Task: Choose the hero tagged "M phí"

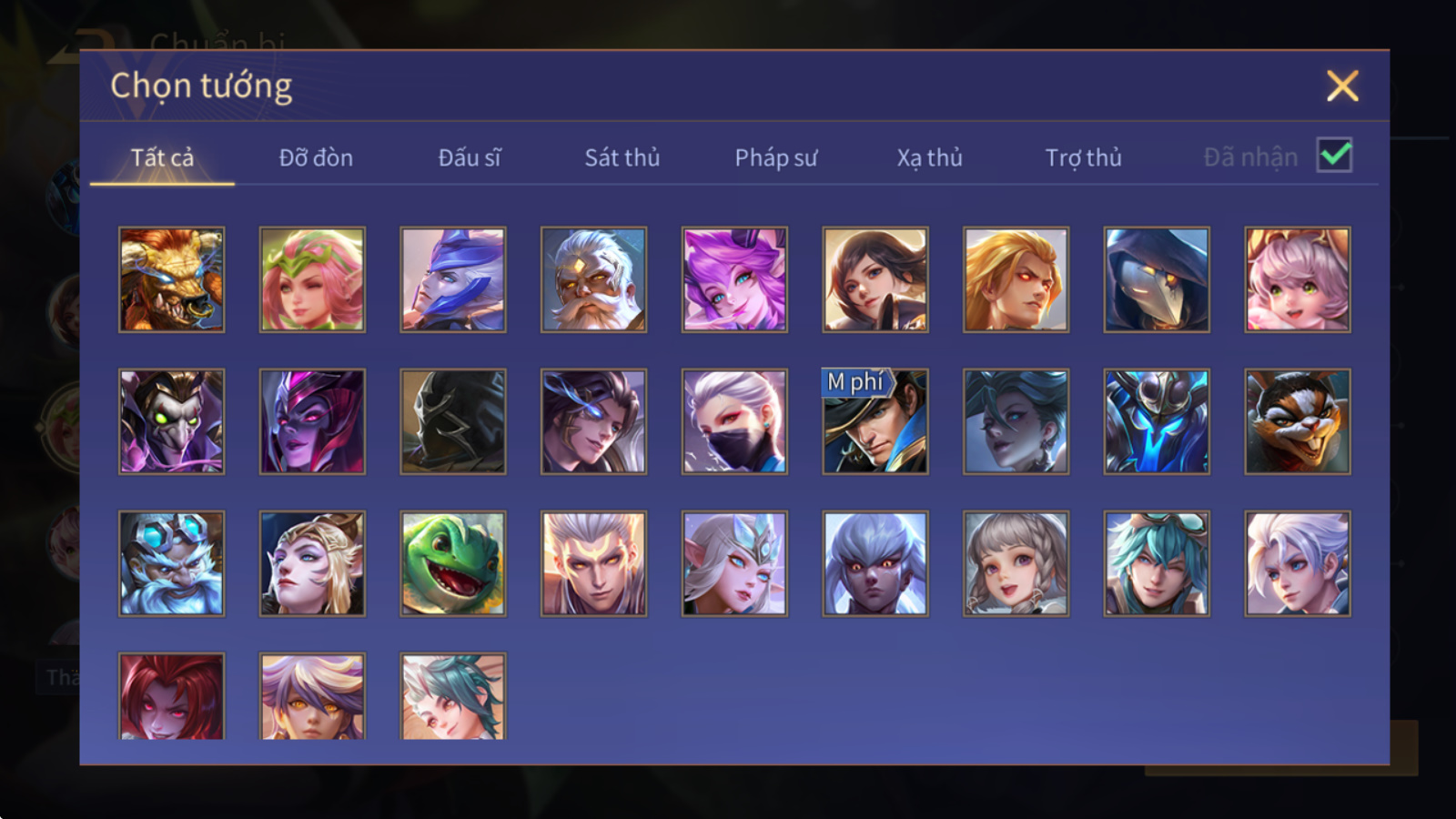Action: tap(875, 421)
